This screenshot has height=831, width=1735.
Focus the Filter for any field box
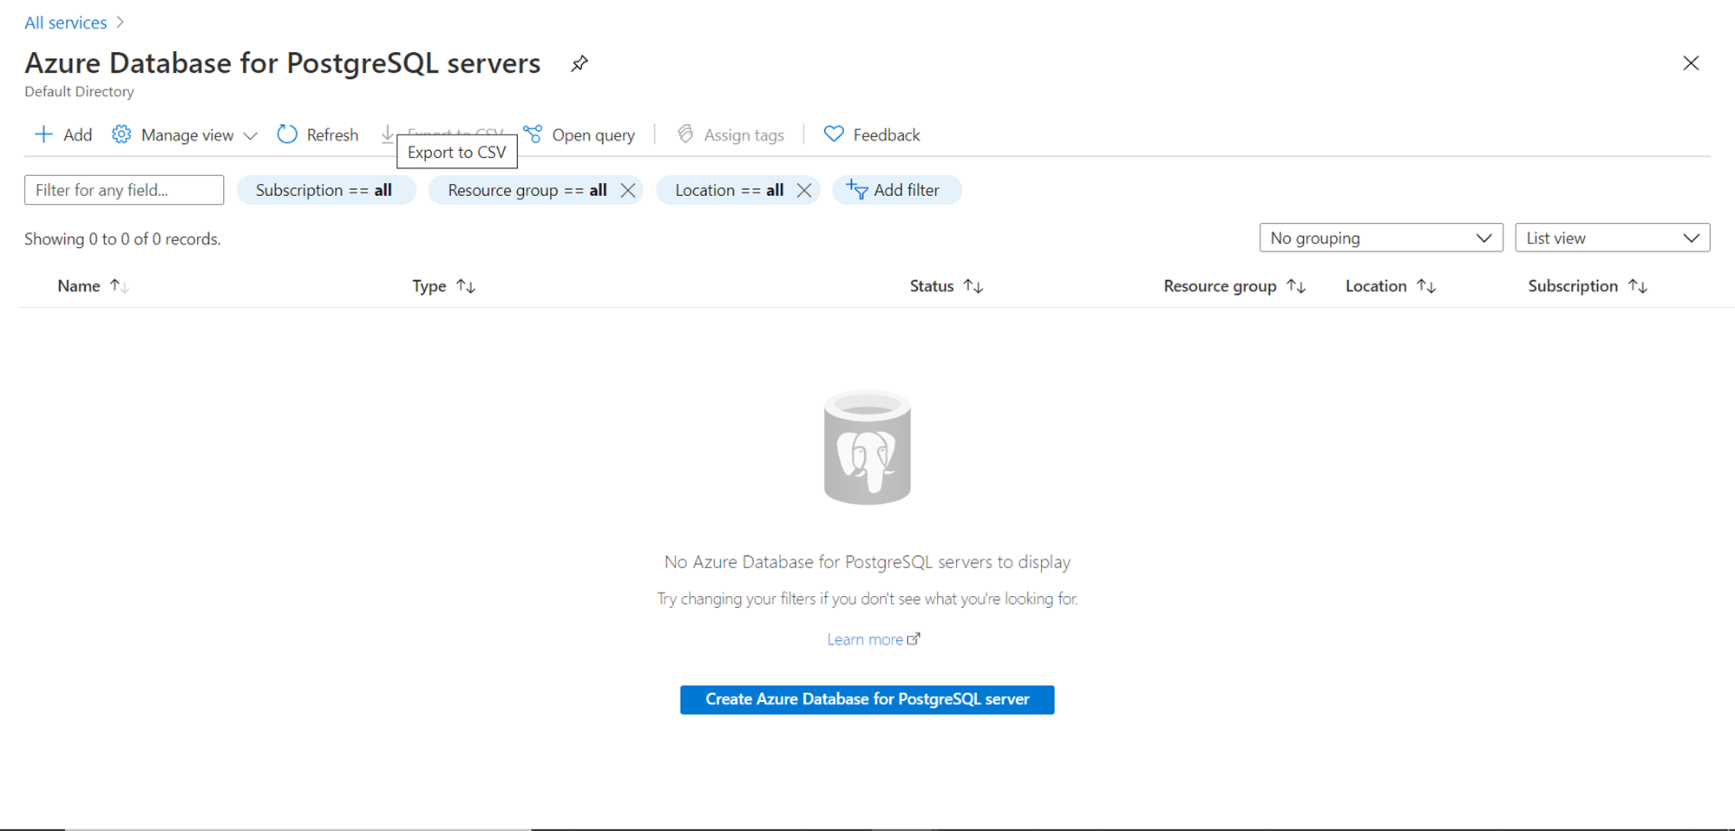point(124,190)
